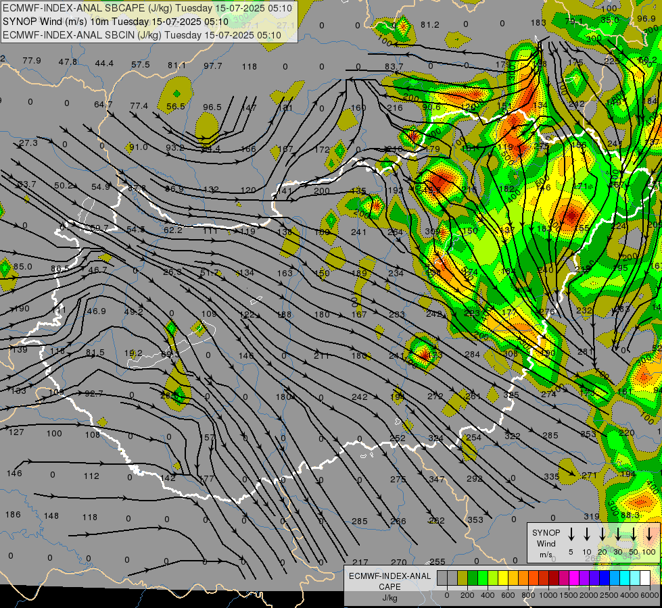Click the SBCAPE title line in header box
The width and height of the screenshot is (662, 608).
click(147, 8)
